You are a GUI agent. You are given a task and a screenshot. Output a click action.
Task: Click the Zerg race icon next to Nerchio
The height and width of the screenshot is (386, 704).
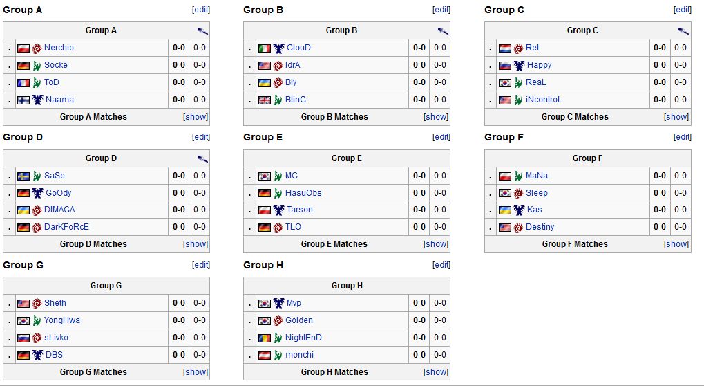[37, 48]
